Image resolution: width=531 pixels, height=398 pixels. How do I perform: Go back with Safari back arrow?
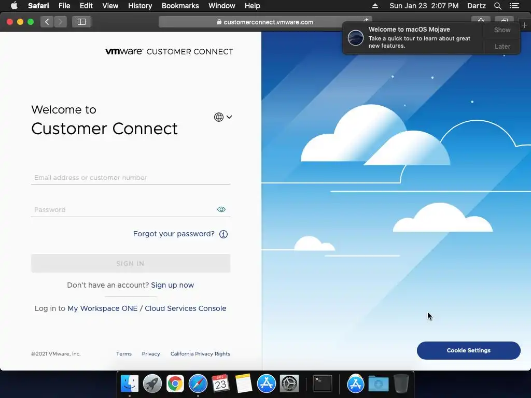point(47,22)
